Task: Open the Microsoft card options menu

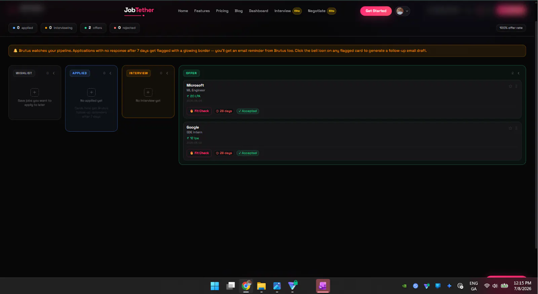Action: 516,86
